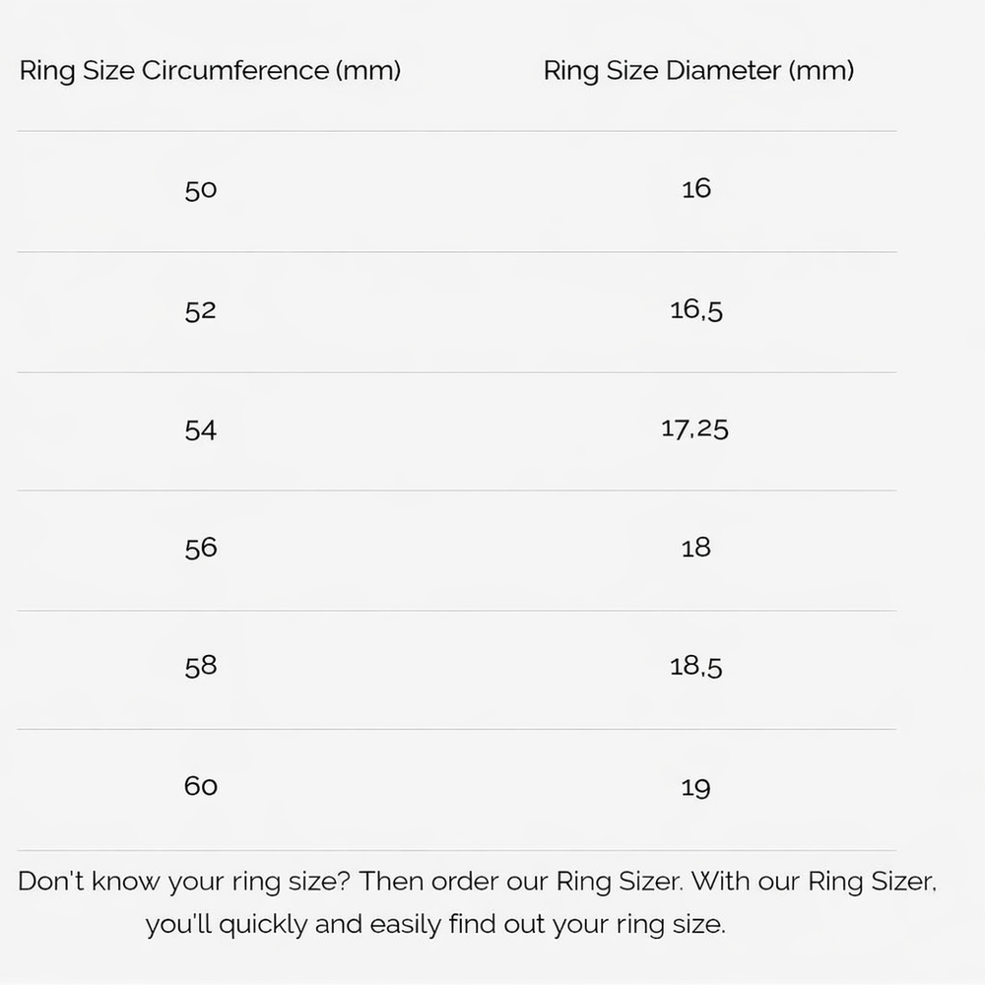The image size is (985, 985).
Task: Click the 18 diameter cell
Action: [696, 548]
